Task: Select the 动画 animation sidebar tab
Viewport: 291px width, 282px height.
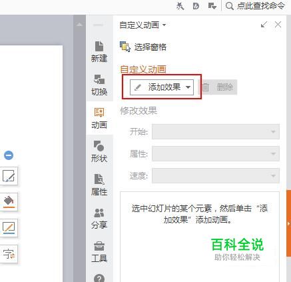Action: (x=99, y=118)
